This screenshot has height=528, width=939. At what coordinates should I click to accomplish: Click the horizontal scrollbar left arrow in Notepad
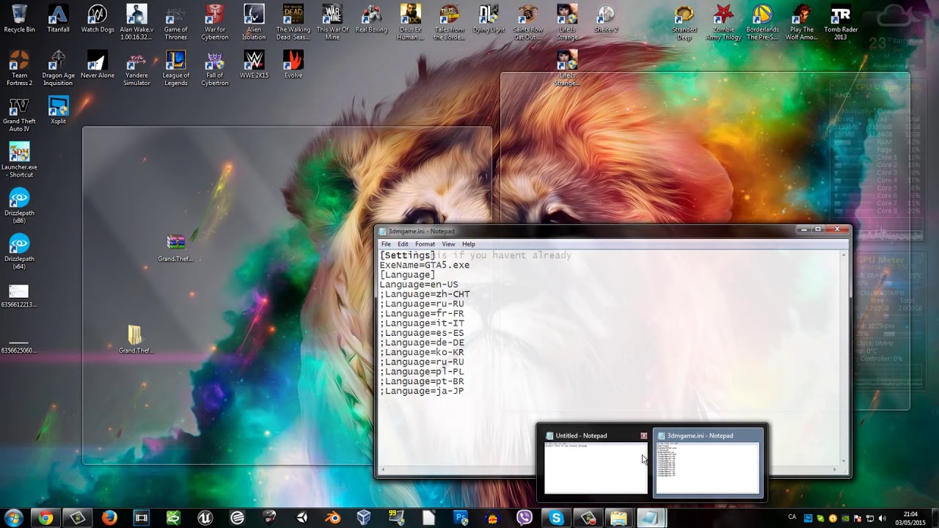pos(384,469)
